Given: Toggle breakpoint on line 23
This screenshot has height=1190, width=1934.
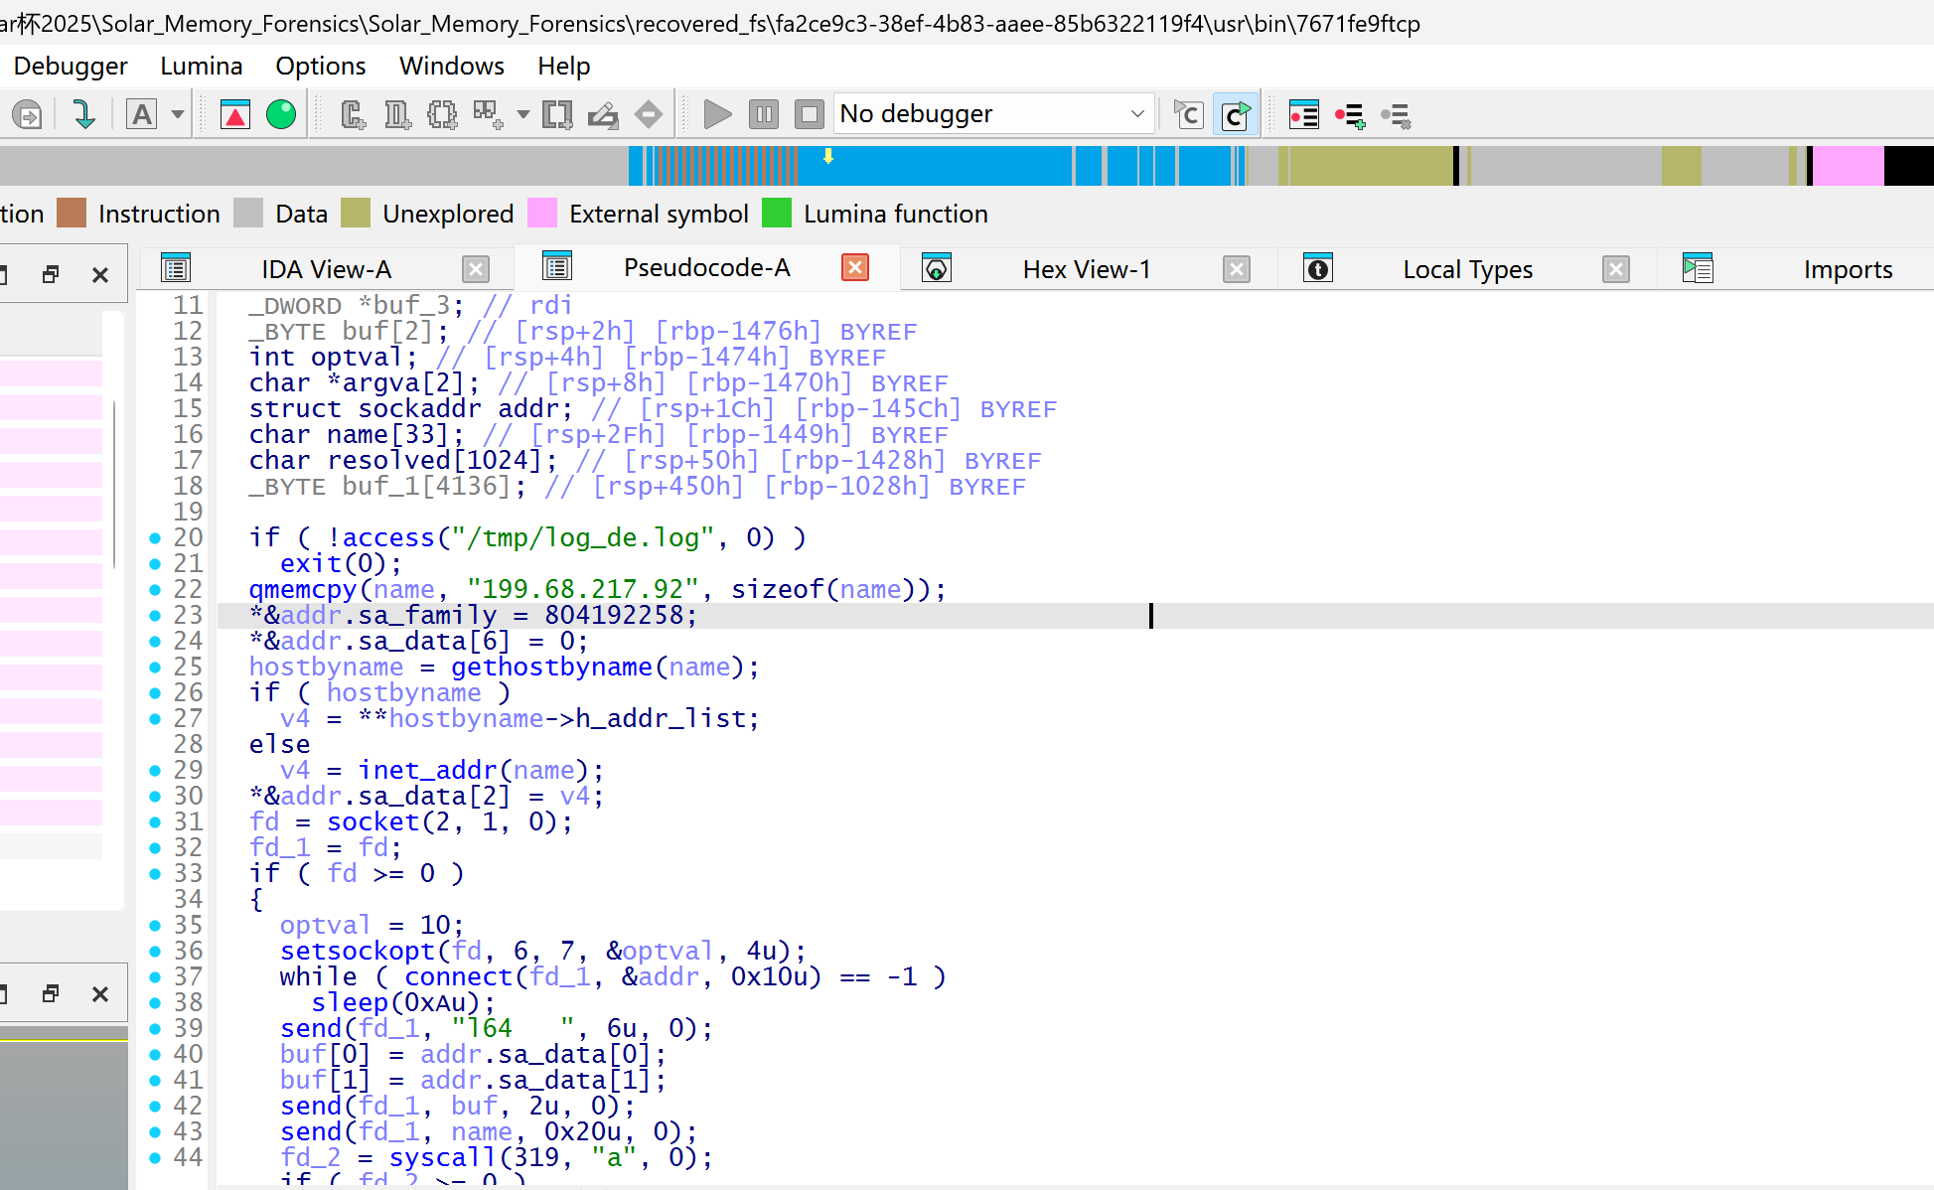Looking at the screenshot, I should click(x=155, y=616).
